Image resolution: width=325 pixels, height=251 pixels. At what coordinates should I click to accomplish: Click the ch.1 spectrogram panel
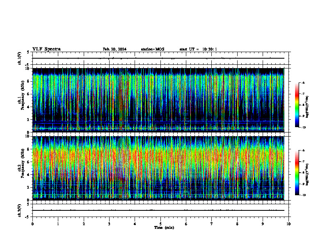point(158,100)
